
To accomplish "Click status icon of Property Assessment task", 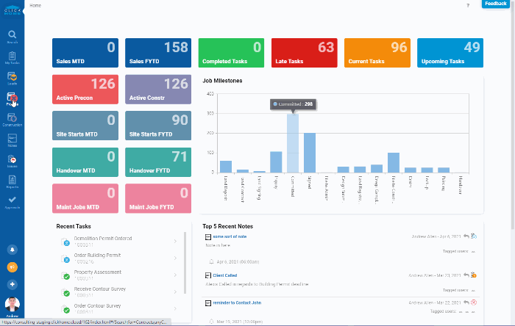I will point(65,276).
